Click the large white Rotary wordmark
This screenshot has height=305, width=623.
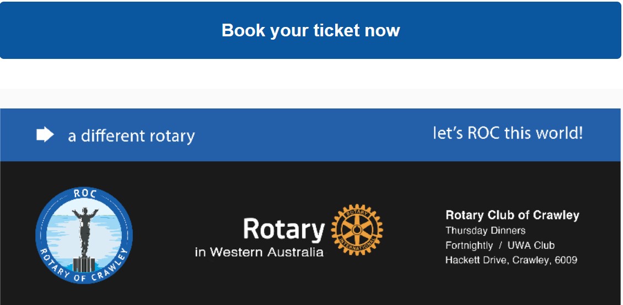[x=283, y=230]
